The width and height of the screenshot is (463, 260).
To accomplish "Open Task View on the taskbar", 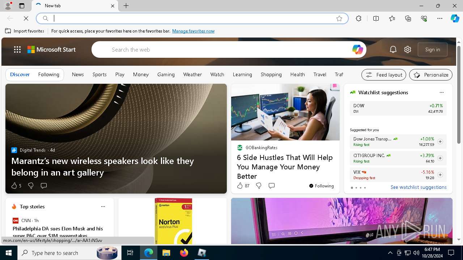I will point(130,253).
